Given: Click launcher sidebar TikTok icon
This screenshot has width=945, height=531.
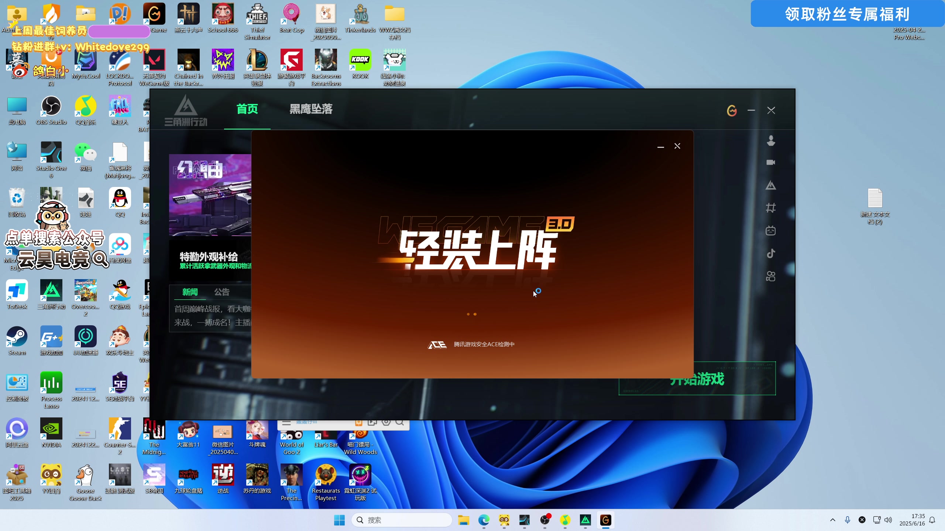Looking at the screenshot, I should (x=771, y=254).
